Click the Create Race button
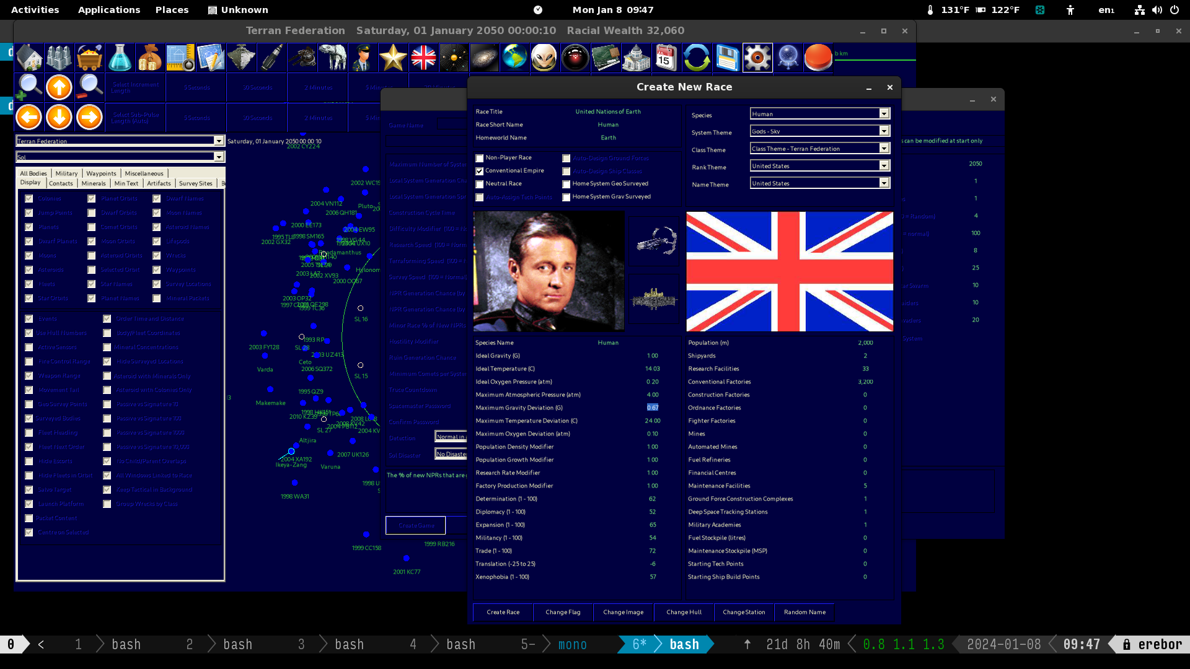The image size is (1190, 669). [x=503, y=612]
